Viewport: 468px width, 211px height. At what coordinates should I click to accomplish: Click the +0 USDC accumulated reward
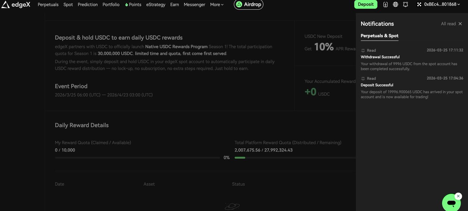pos(317,93)
